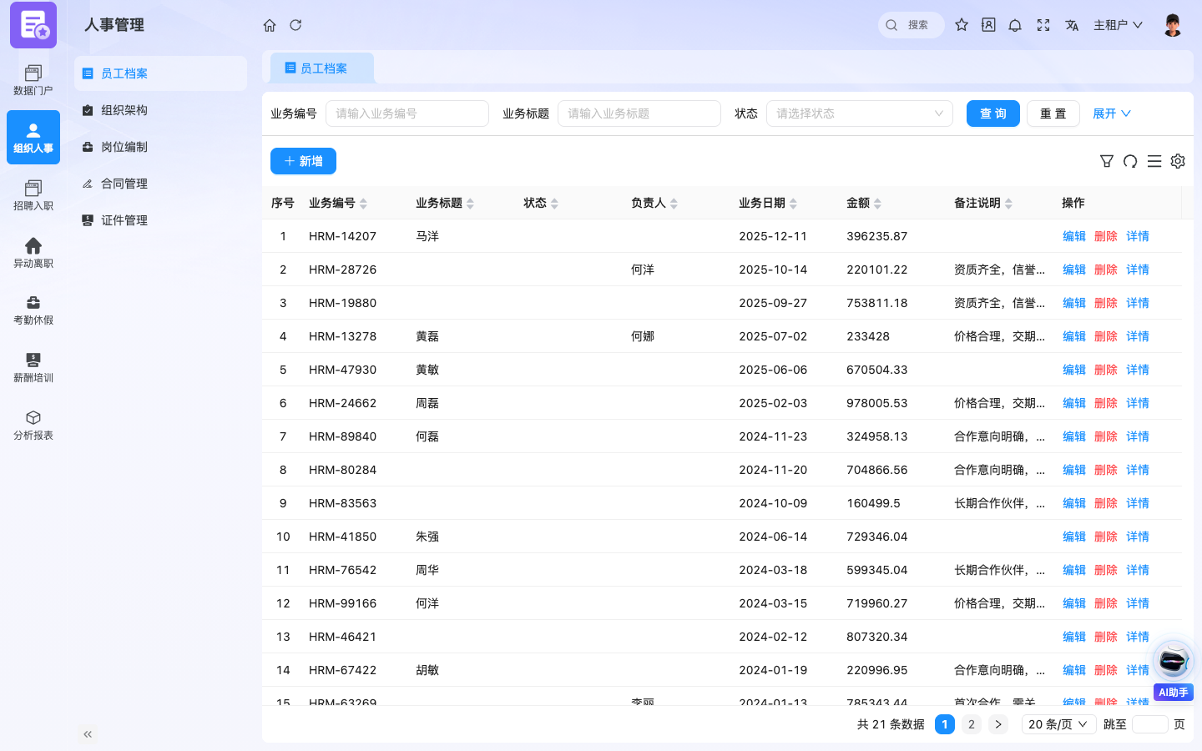The width and height of the screenshot is (1202, 751).
Task: View details of the HRM-19880 row
Action: pos(1138,303)
